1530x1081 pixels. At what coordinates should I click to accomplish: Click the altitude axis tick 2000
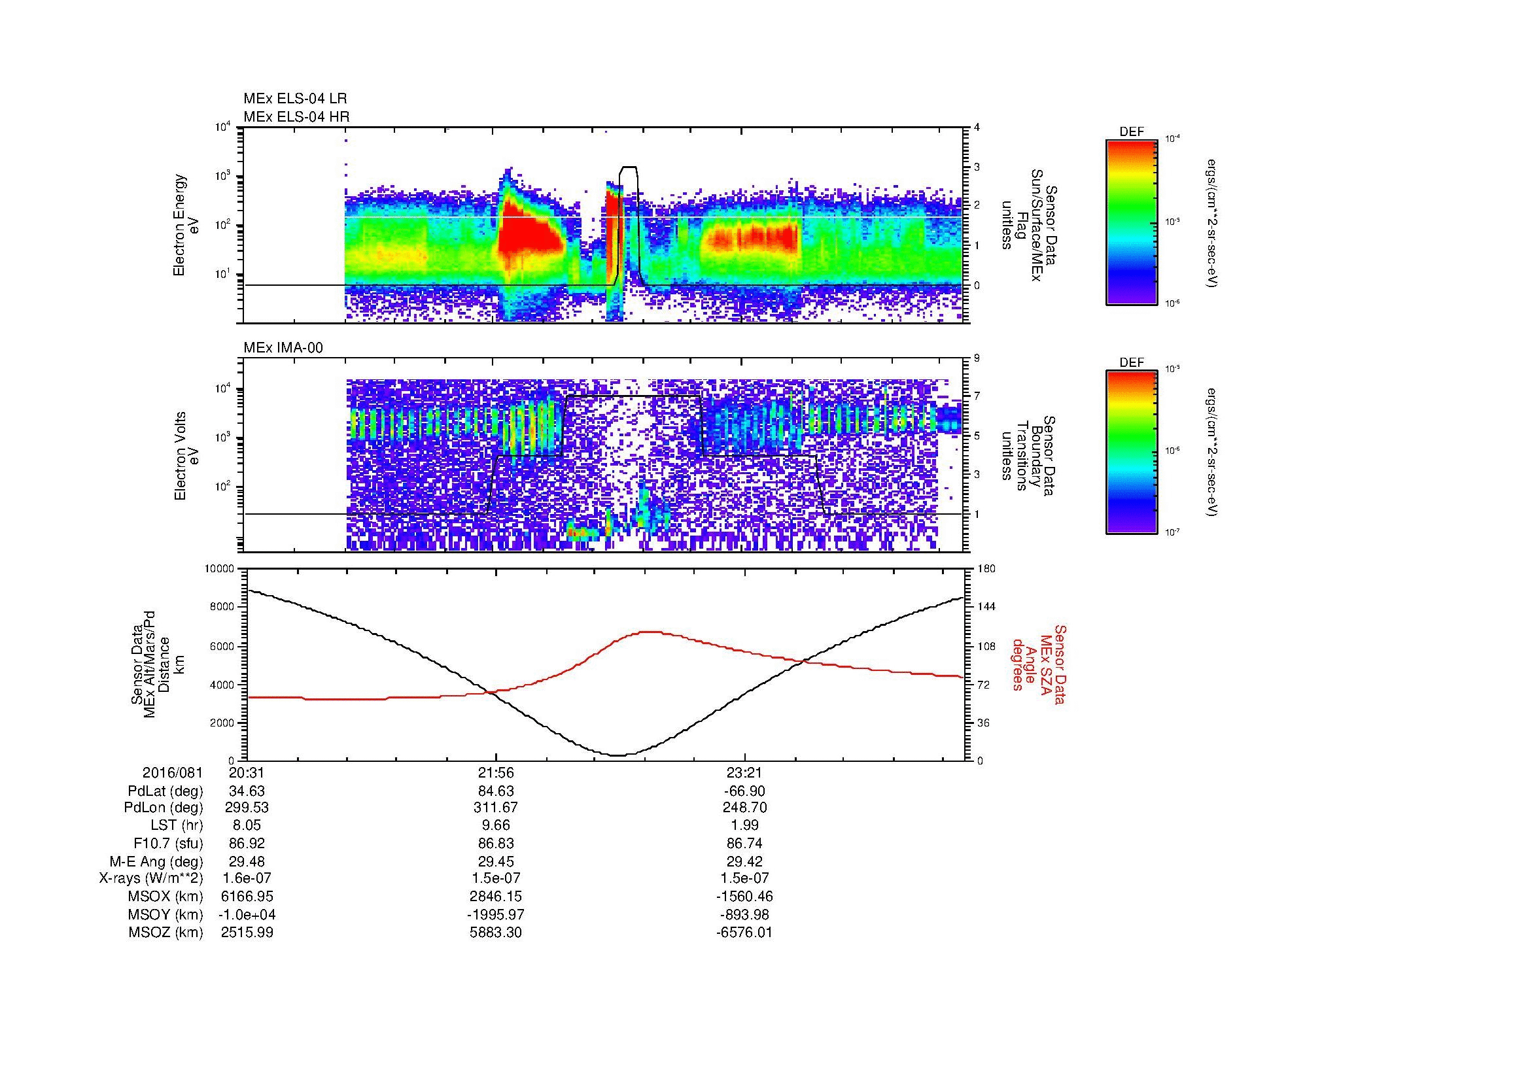222,723
